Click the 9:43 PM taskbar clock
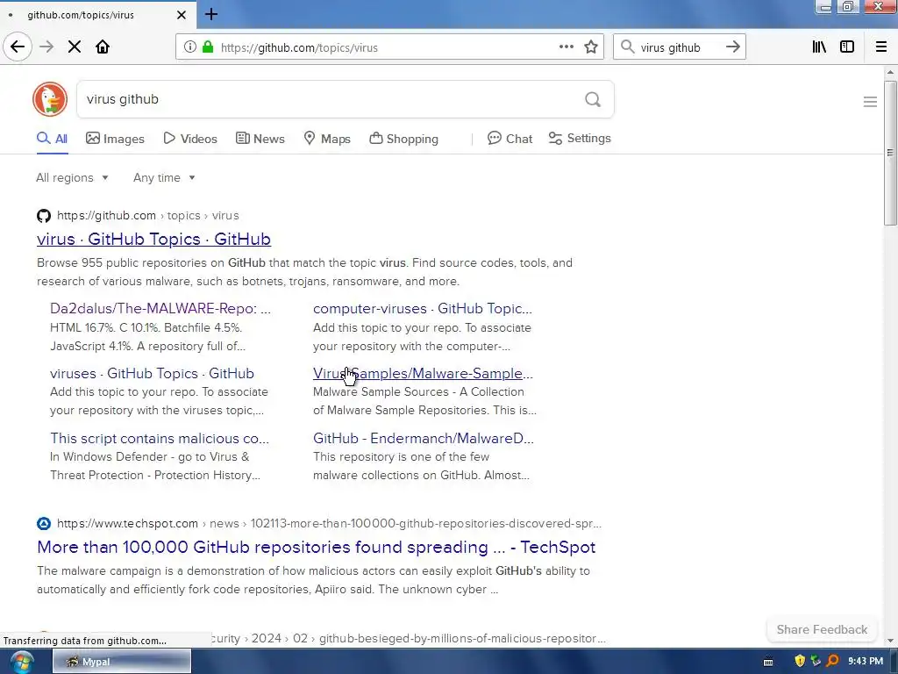The height and width of the screenshot is (674, 898). coord(866,662)
